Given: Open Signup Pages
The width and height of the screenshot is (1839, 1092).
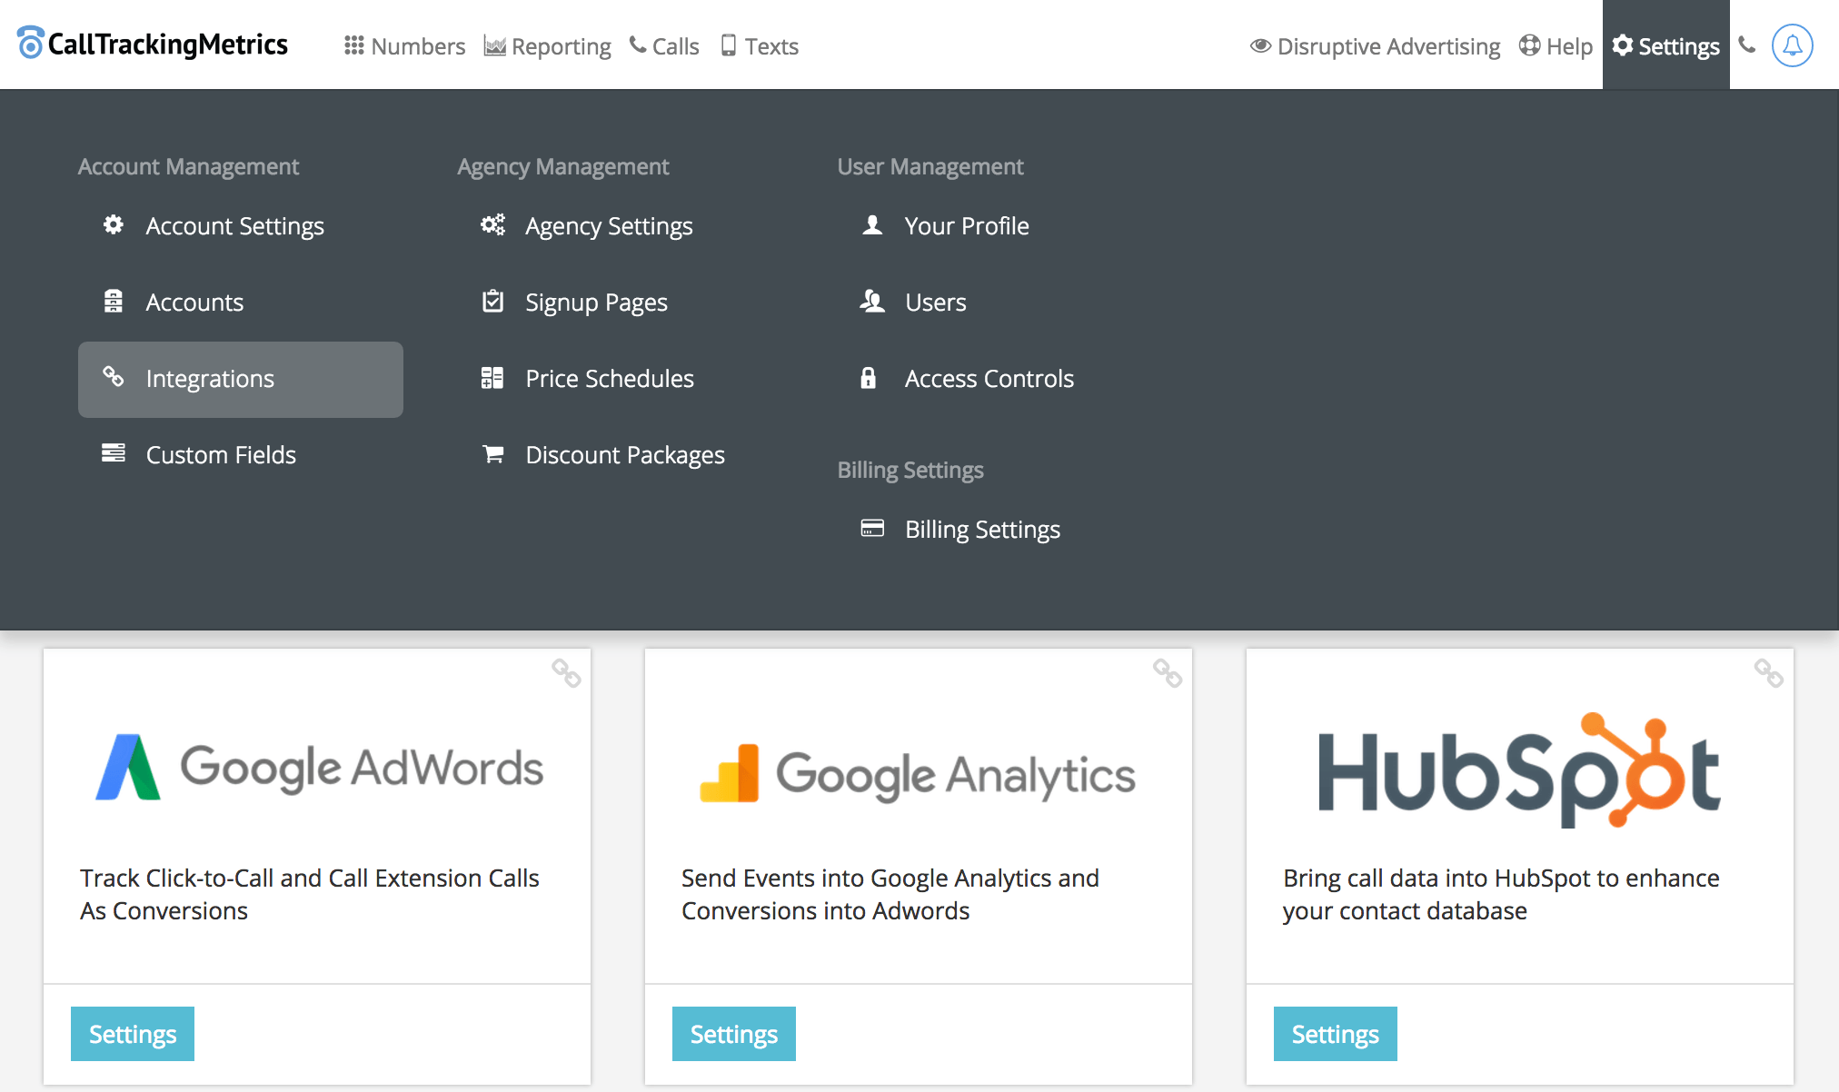Looking at the screenshot, I should point(596,303).
